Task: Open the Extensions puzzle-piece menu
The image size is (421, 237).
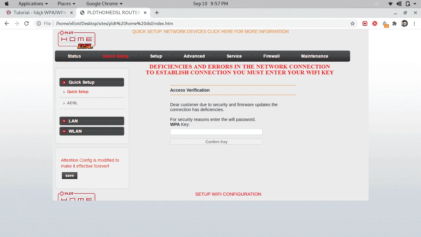Action: (x=394, y=23)
